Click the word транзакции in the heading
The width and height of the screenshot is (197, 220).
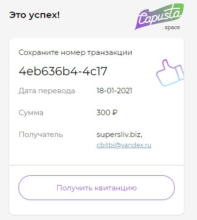110,53
